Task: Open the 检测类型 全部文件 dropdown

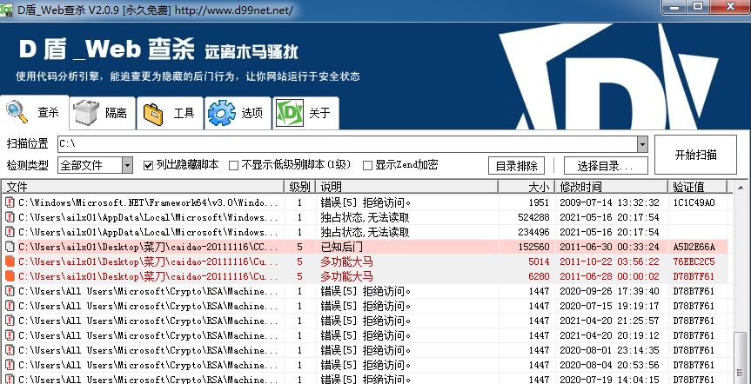Action: click(127, 165)
